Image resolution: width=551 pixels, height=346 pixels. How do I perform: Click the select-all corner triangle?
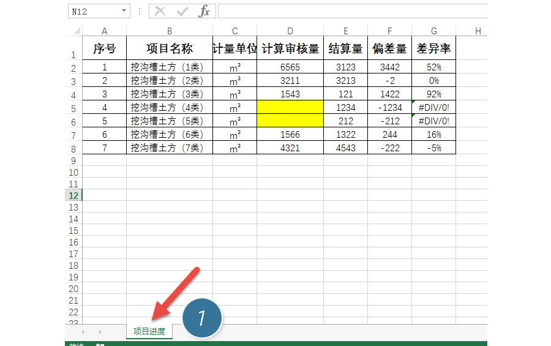point(77,31)
